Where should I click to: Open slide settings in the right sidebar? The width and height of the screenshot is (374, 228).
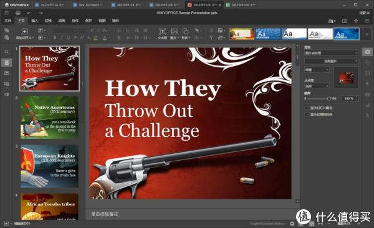(x=367, y=52)
